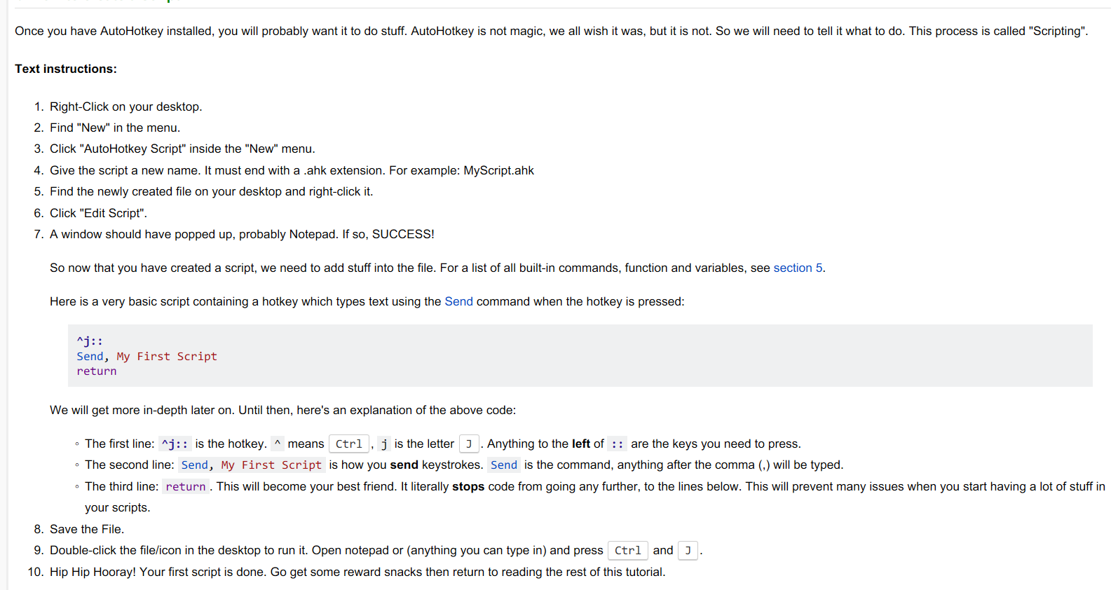This screenshot has width=1118, height=590.
Task: Click the "Text instructions:" heading
Action: pos(66,69)
